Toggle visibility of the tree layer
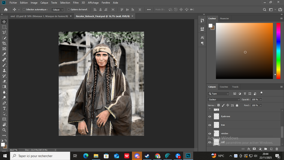The height and width of the screenshot is (160, 284). (x=210, y=125)
